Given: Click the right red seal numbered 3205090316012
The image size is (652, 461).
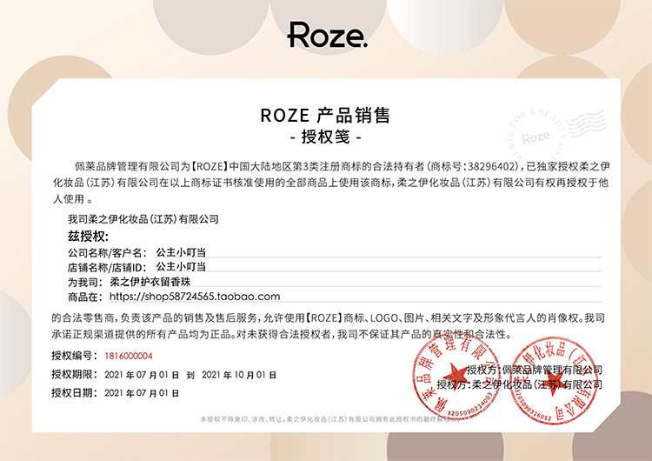Looking at the screenshot, I should coord(554,382).
